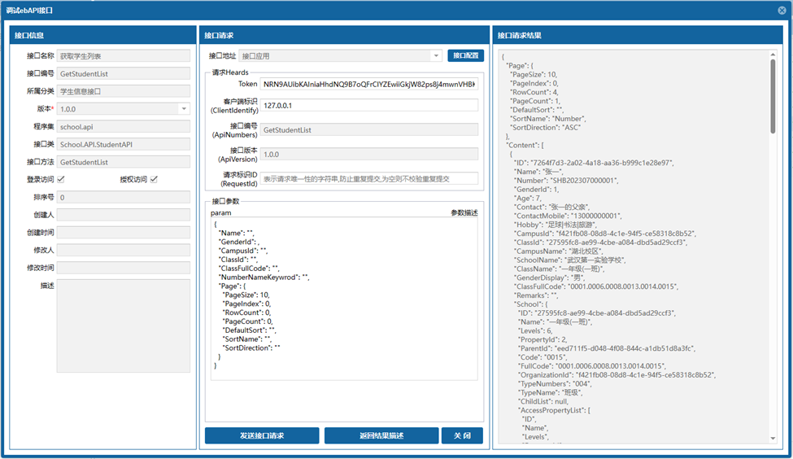Click "PageSize": 10 in the param JSON
The image size is (793, 459).
246,295
